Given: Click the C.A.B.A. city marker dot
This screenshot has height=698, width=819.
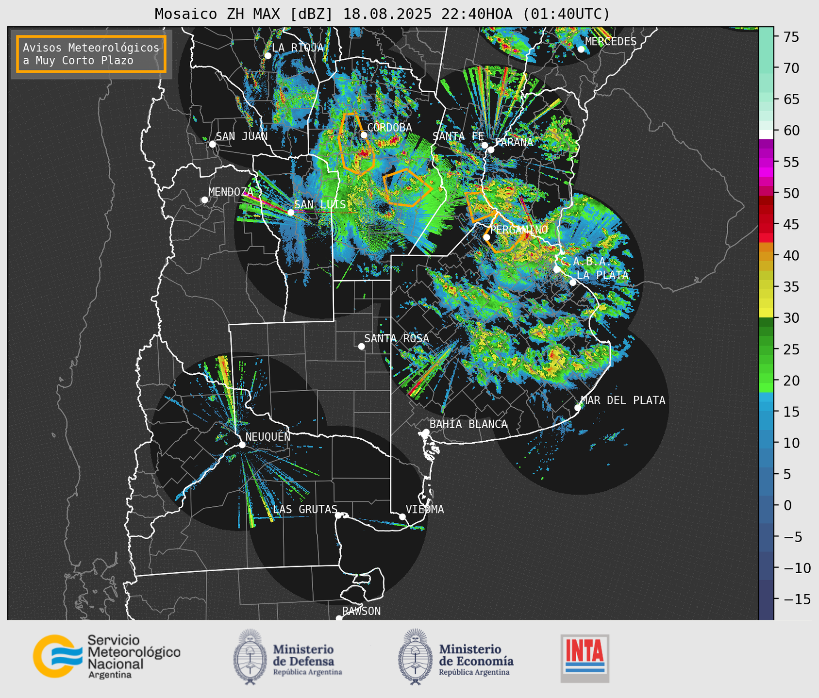Looking at the screenshot, I should coord(557,269).
